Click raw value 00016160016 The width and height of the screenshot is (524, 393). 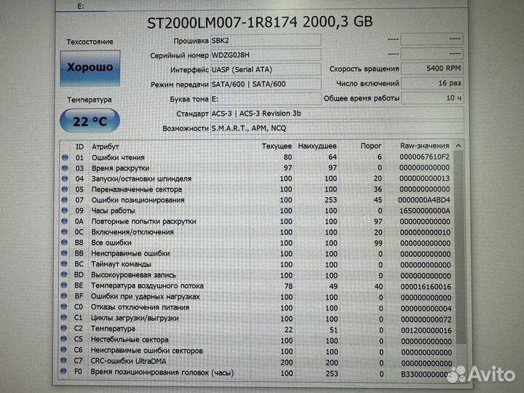coord(426,287)
